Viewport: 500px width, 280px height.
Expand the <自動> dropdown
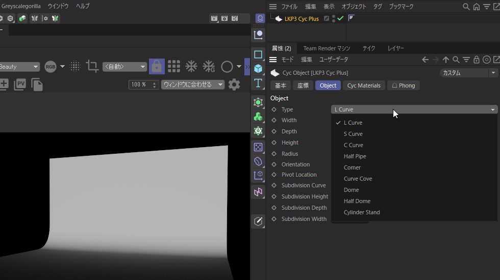pyautogui.click(x=124, y=67)
